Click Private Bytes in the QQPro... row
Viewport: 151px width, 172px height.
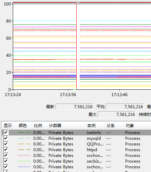coord(61,144)
